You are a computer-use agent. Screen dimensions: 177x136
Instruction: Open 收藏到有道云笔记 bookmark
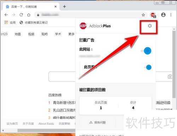[34, 22]
